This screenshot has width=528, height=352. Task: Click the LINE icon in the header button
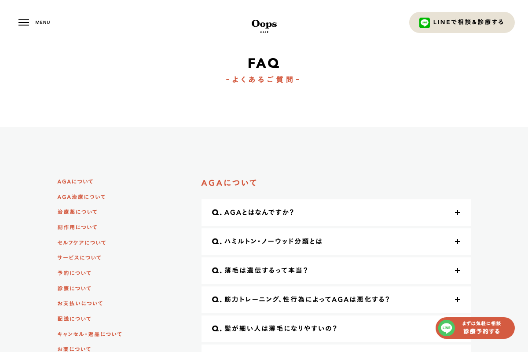(x=424, y=22)
